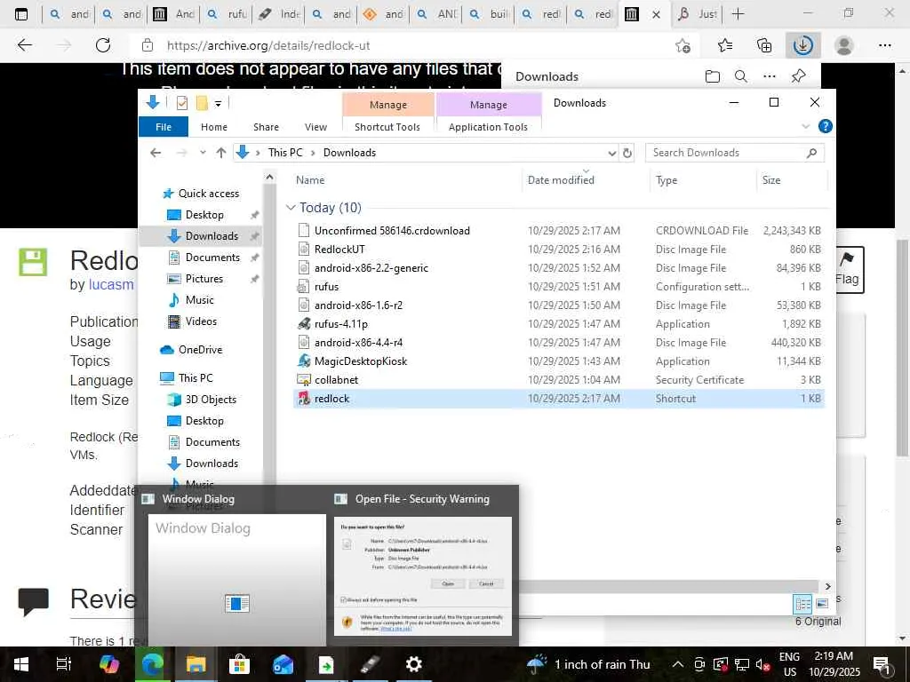
Task: Click New folder icon in Explorer title bar
Action: pyautogui.click(x=202, y=103)
